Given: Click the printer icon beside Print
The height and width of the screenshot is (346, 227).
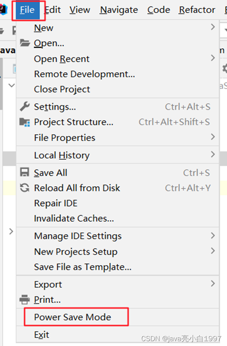Looking at the screenshot, I should tap(25, 300).
